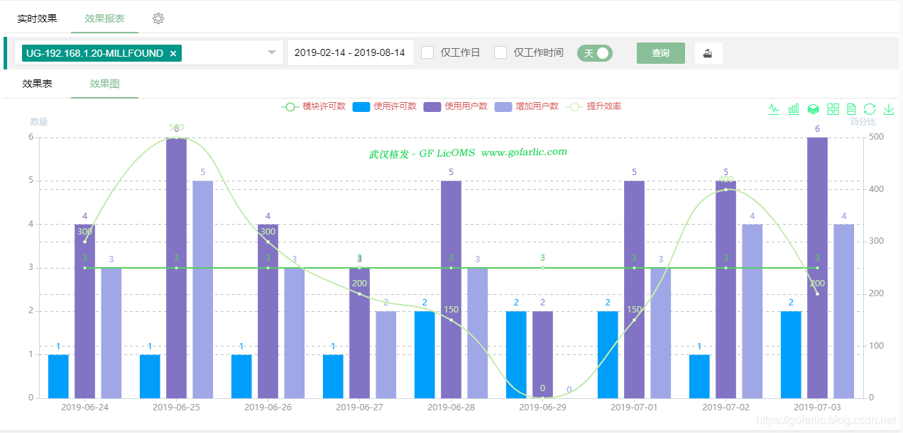Click the stacked layers chart icon
The width and height of the screenshot is (903, 433).
tap(814, 109)
